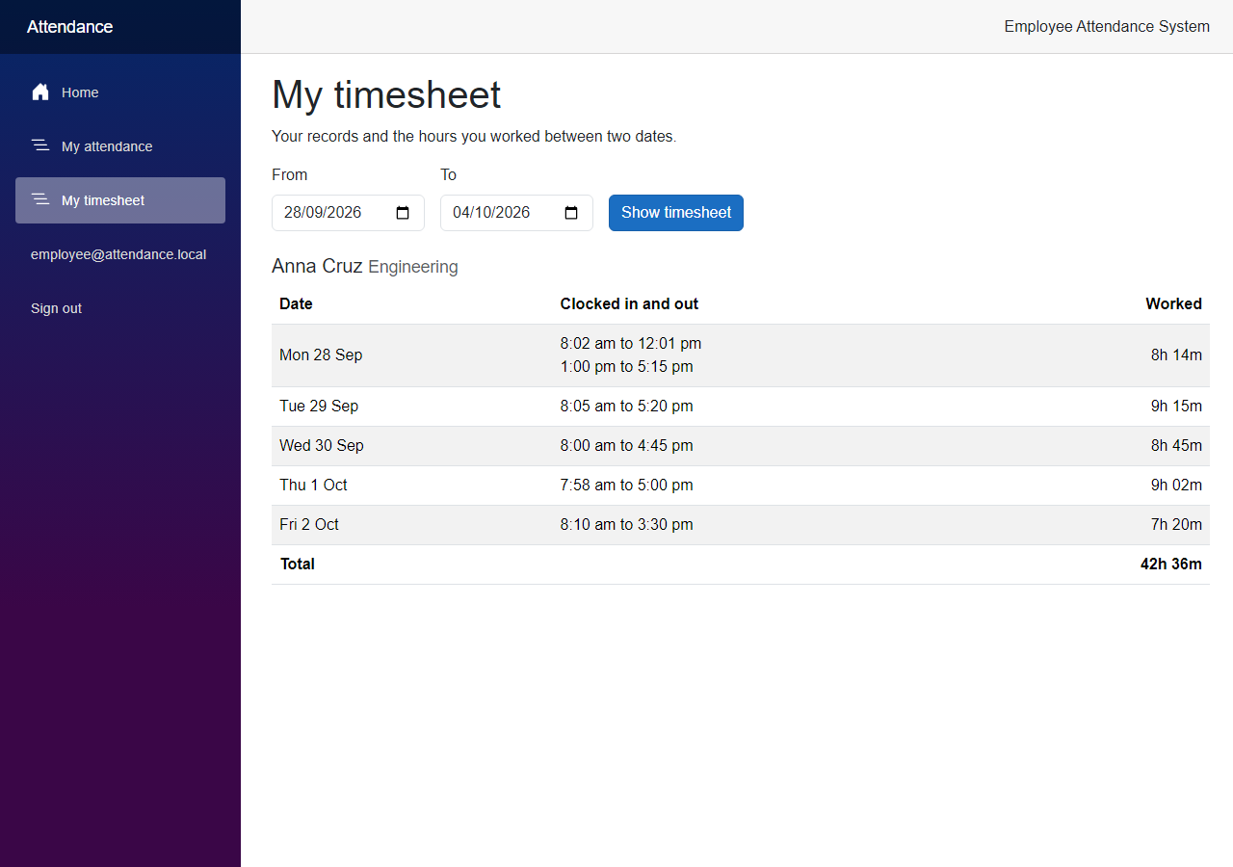Click the 7:58 am to 5:00 pm entry
1233x867 pixels.
(x=626, y=486)
